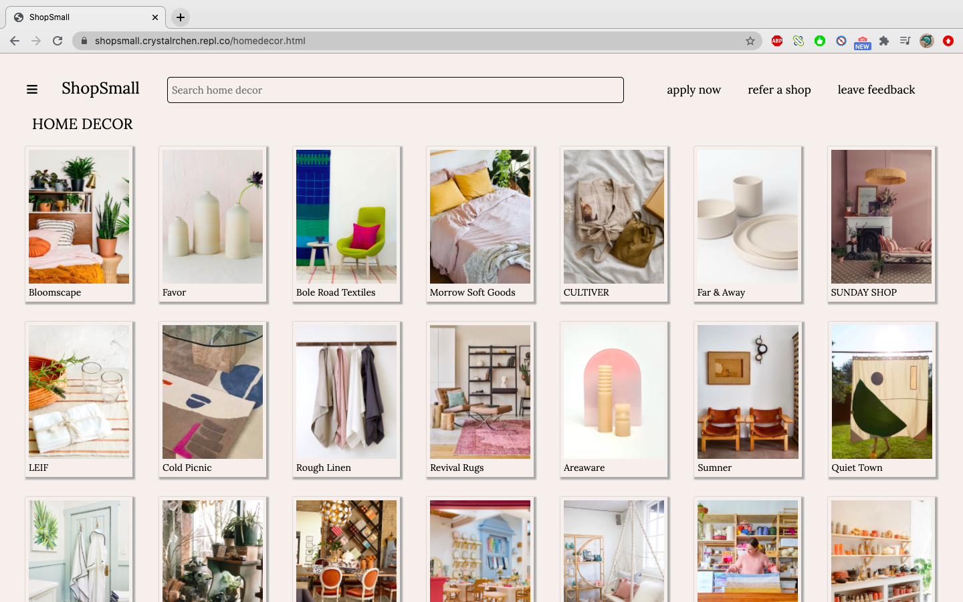Close the ShopSmall tab
Viewport: 963px width, 602px height.
point(155,17)
